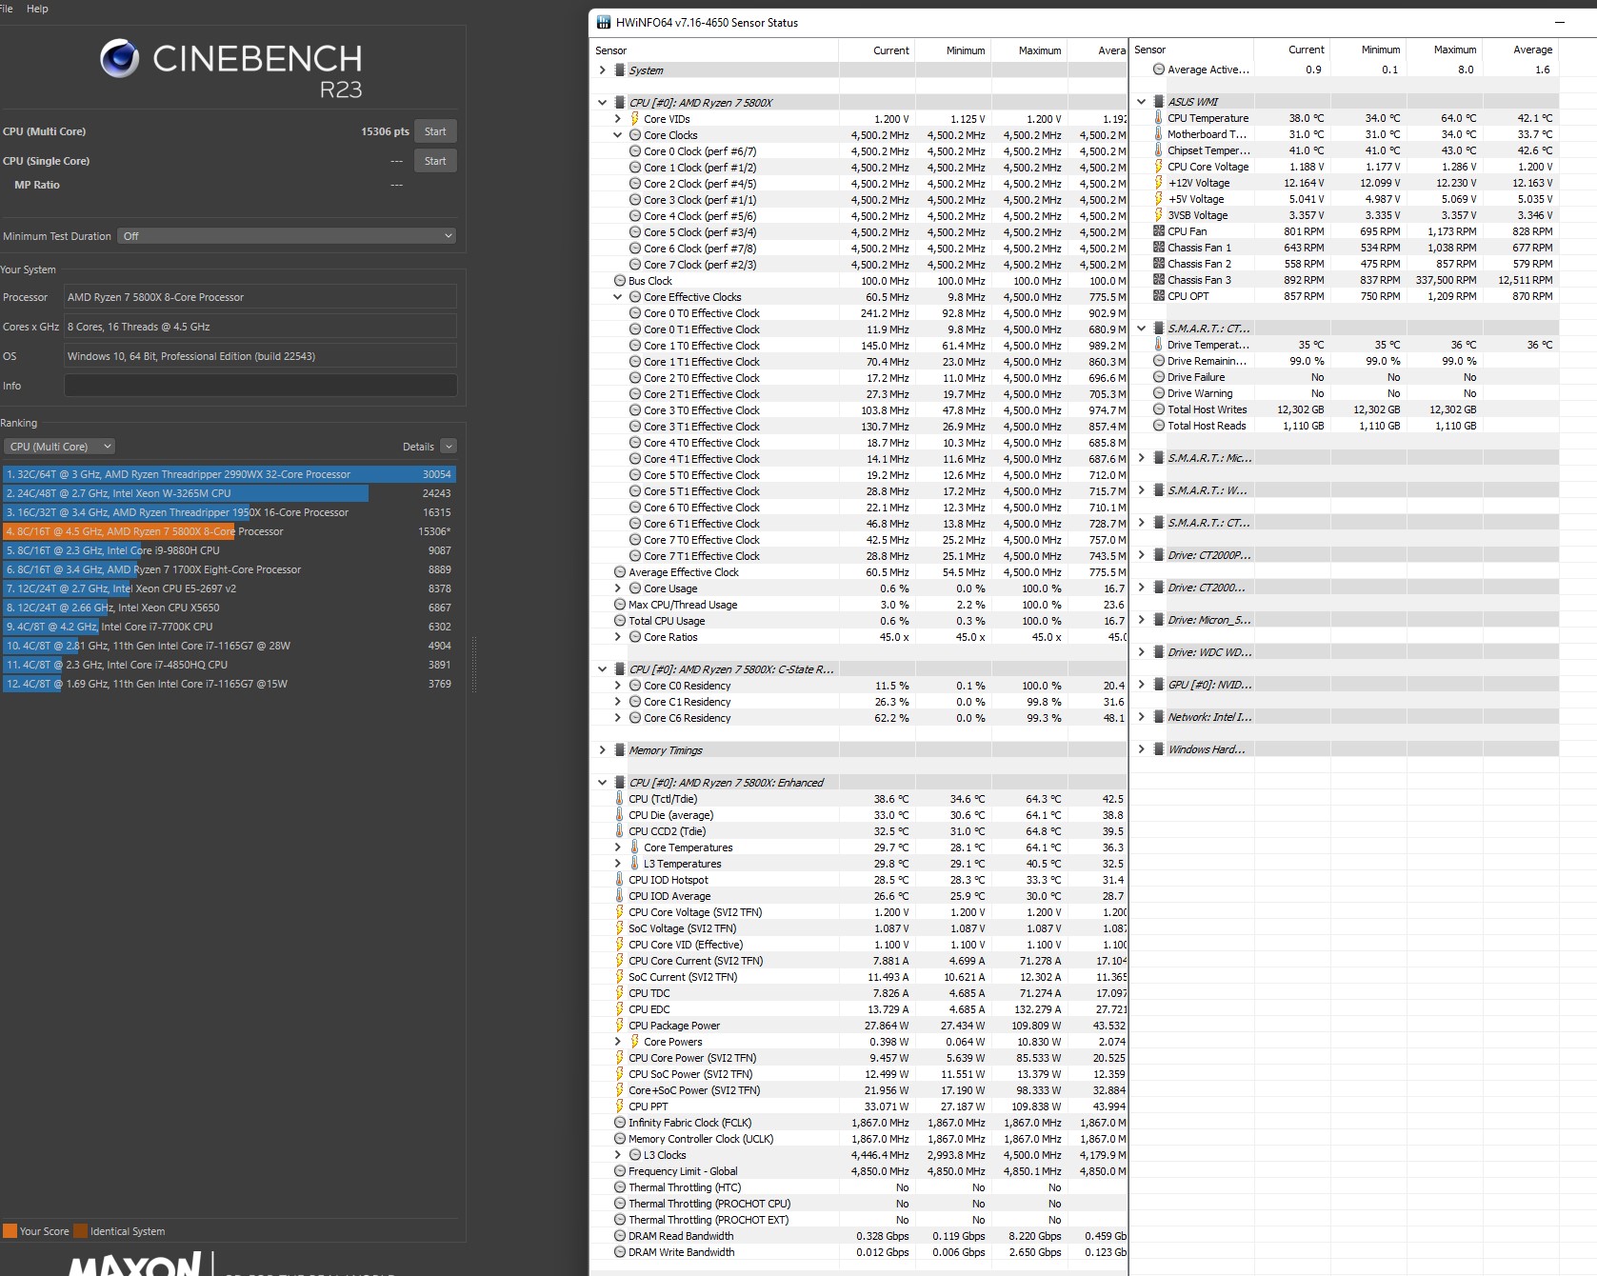Select the Frequency Limit - Global row
Image resolution: width=1597 pixels, height=1276 pixels.
(x=858, y=1171)
